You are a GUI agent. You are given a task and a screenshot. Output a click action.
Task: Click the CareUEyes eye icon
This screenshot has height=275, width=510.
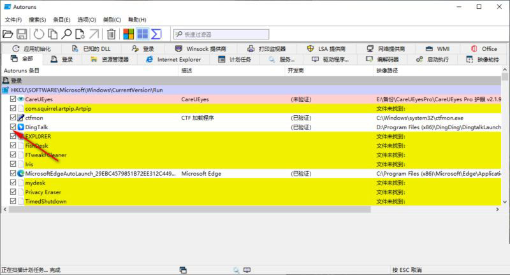point(21,99)
